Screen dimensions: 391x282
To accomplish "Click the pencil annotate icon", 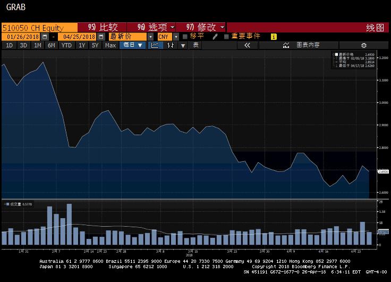I will pos(215,37).
